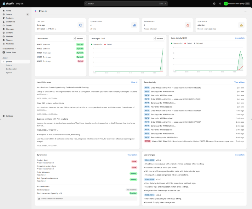Open Orders in the main sidebar
The width and height of the screenshot is (252, 209).
[9, 14]
